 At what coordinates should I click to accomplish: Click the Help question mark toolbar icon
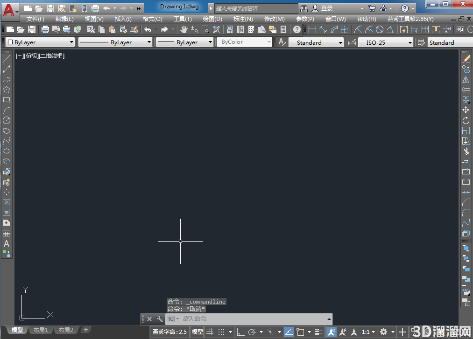[x=297, y=29]
